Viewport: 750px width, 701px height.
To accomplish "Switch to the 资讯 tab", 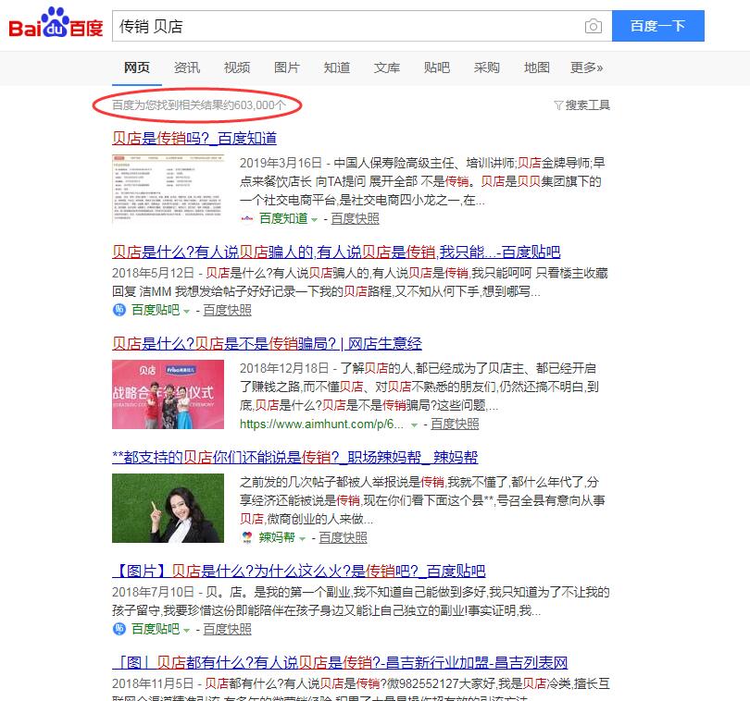I will [x=187, y=68].
